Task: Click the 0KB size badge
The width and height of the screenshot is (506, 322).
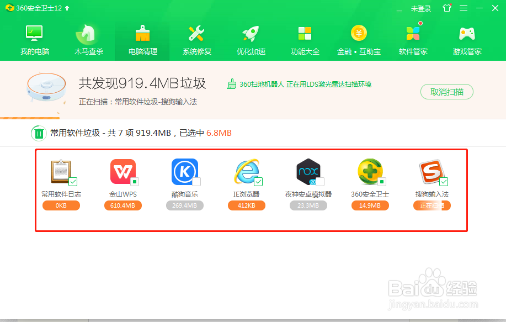Action: (61, 205)
